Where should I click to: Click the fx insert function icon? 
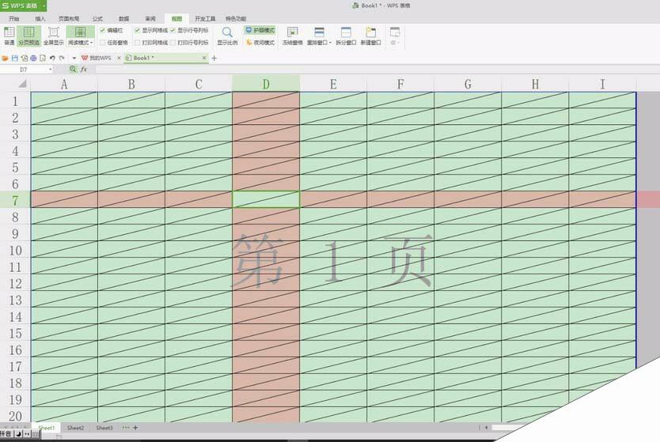coord(84,69)
